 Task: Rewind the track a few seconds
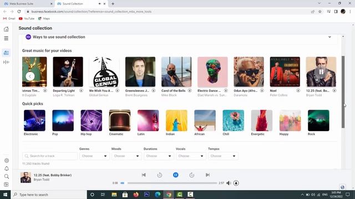[160, 175]
